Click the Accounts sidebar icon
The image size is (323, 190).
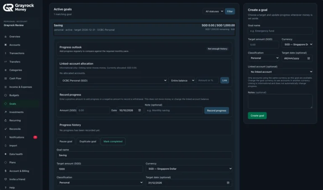pos(5,45)
